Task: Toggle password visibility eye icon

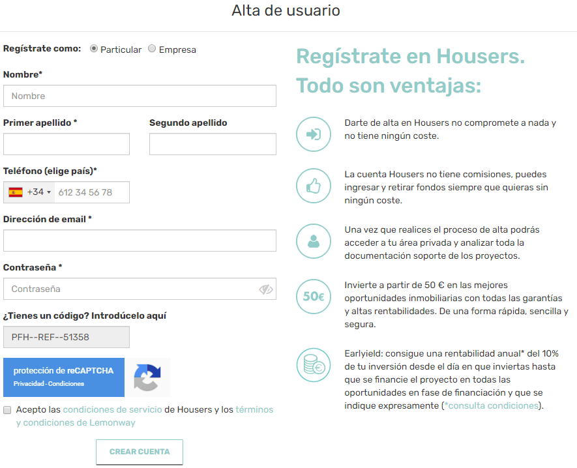Action: pos(265,289)
